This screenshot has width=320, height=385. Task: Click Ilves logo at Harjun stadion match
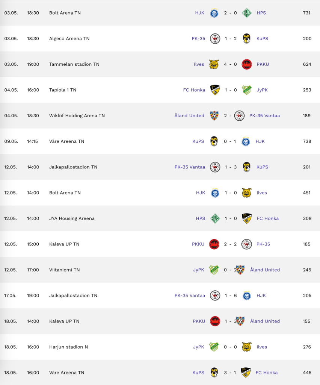[247, 347]
